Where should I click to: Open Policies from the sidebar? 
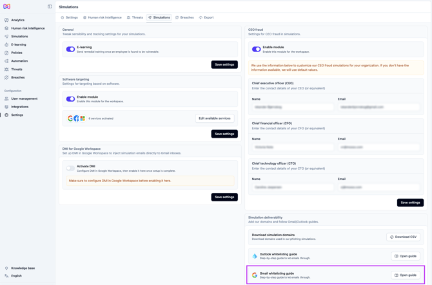pos(17,53)
